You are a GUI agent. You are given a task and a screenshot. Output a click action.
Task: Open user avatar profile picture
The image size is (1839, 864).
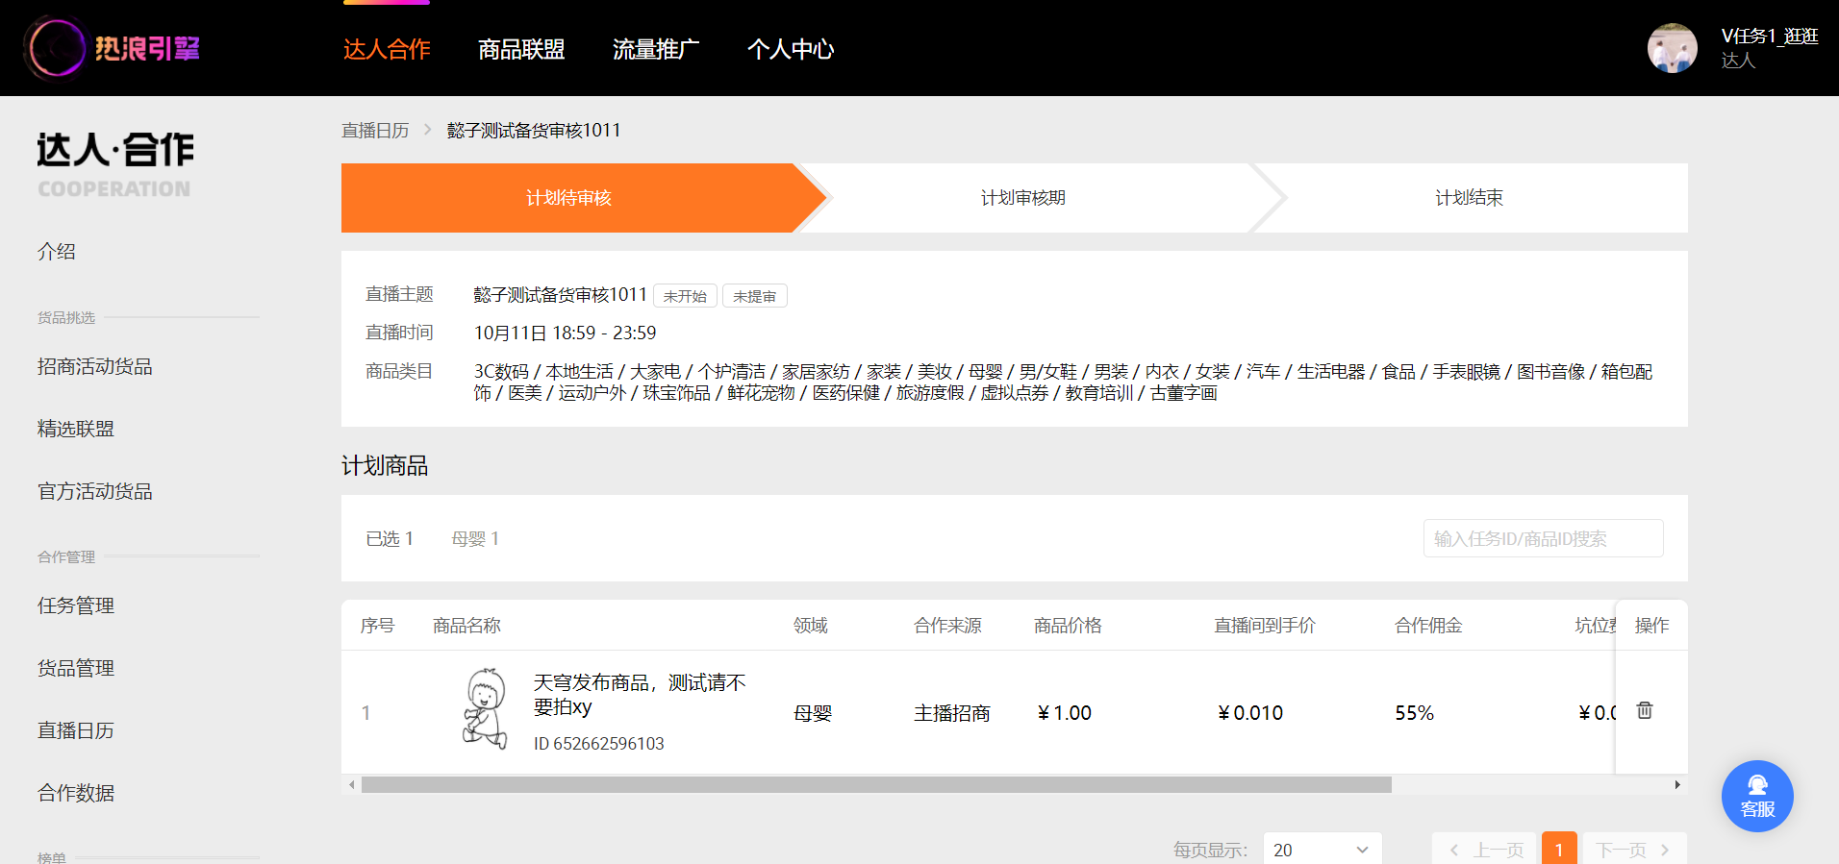[x=1672, y=48]
